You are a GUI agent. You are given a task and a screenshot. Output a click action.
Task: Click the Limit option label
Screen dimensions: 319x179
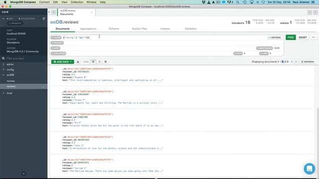(264, 53)
